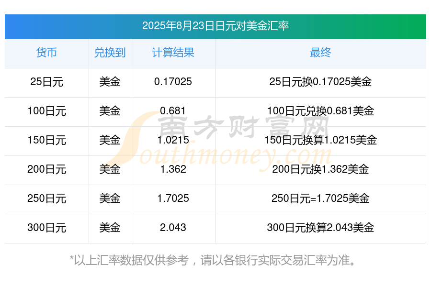Click the result value '1.7025'

pyautogui.click(x=173, y=199)
